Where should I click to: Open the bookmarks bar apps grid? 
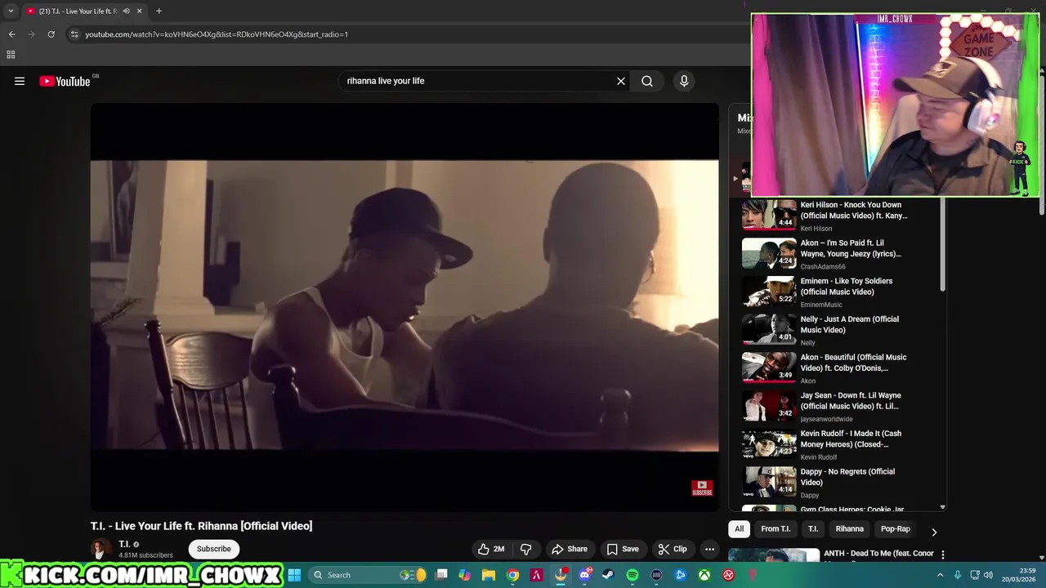click(x=11, y=55)
